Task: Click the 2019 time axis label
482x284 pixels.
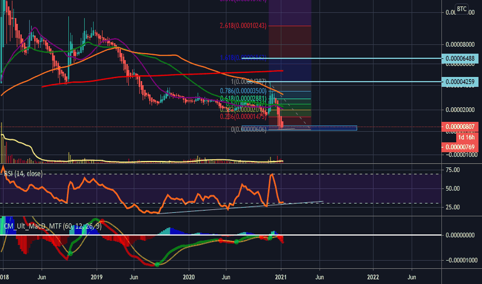Action: pos(97,277)
